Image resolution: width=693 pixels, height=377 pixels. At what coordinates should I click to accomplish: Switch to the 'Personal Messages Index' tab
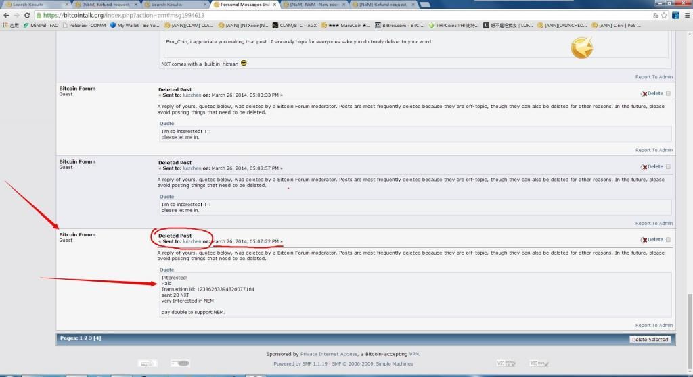click(244, 4)
